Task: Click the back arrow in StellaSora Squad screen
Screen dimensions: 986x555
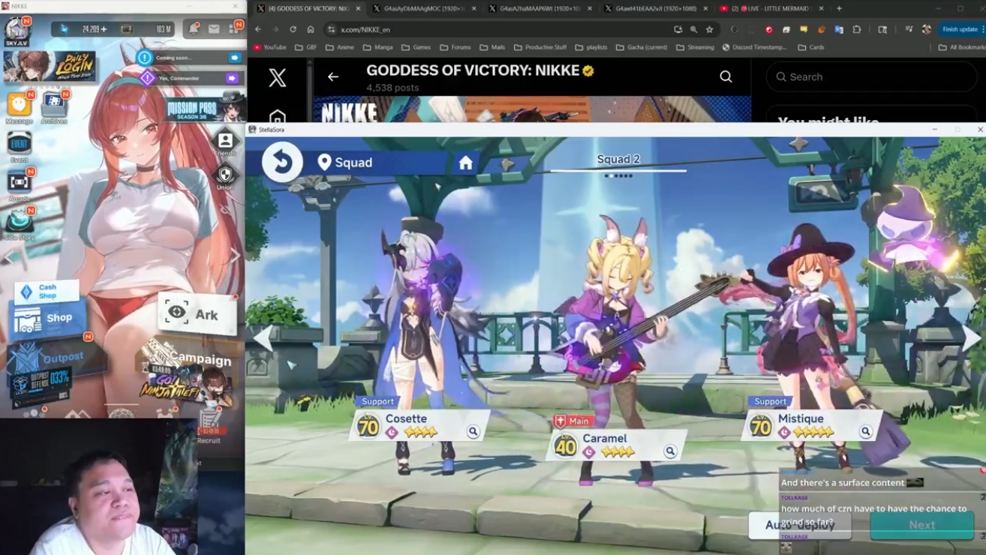Action: click(x=282, y=162)
